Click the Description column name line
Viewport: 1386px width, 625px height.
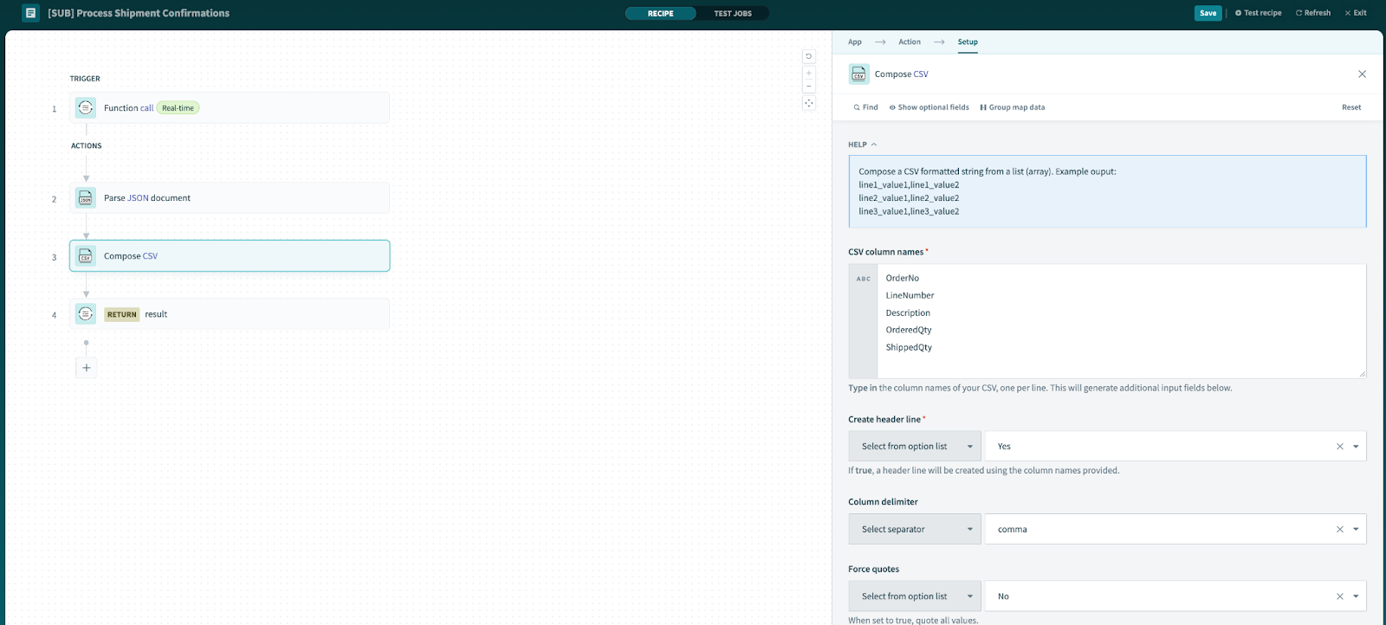908,313
